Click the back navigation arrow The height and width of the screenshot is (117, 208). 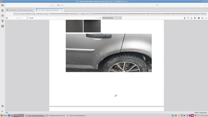point(7,14)
